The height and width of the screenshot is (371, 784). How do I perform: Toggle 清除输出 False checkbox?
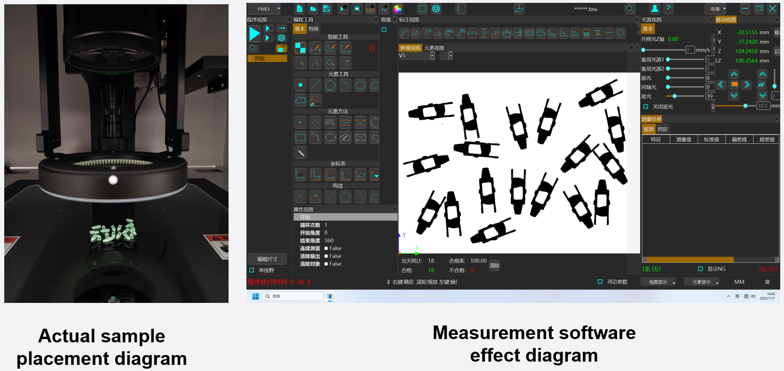pyautogui.click(x=326, y=256)
